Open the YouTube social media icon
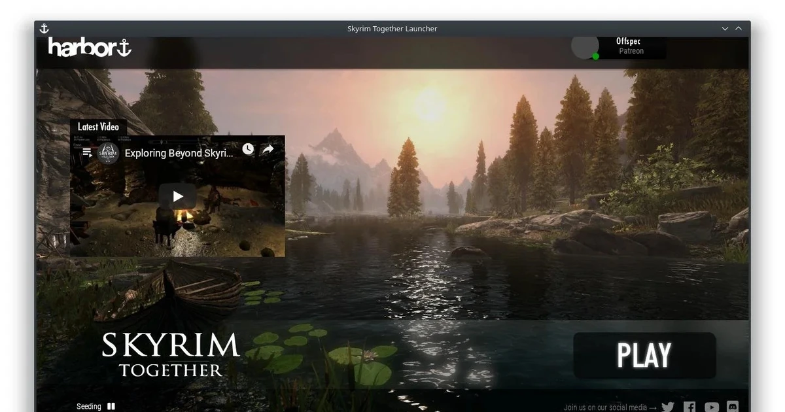The height and width of the screenshot is (412, 785). point(711,407)
